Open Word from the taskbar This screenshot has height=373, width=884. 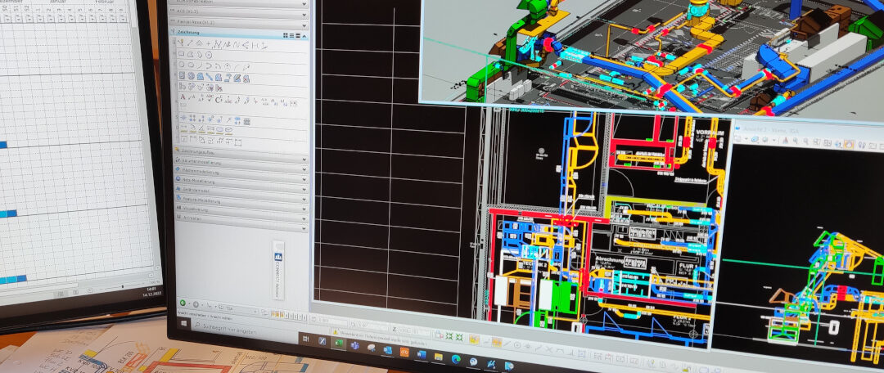point(422,354)
